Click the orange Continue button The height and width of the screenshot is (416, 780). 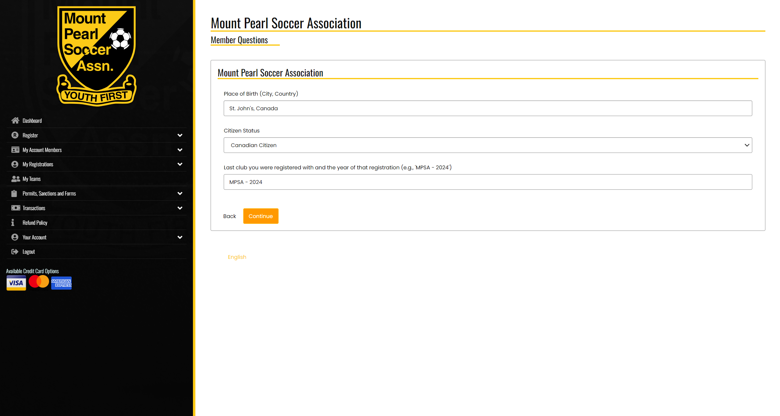[261, 216]
